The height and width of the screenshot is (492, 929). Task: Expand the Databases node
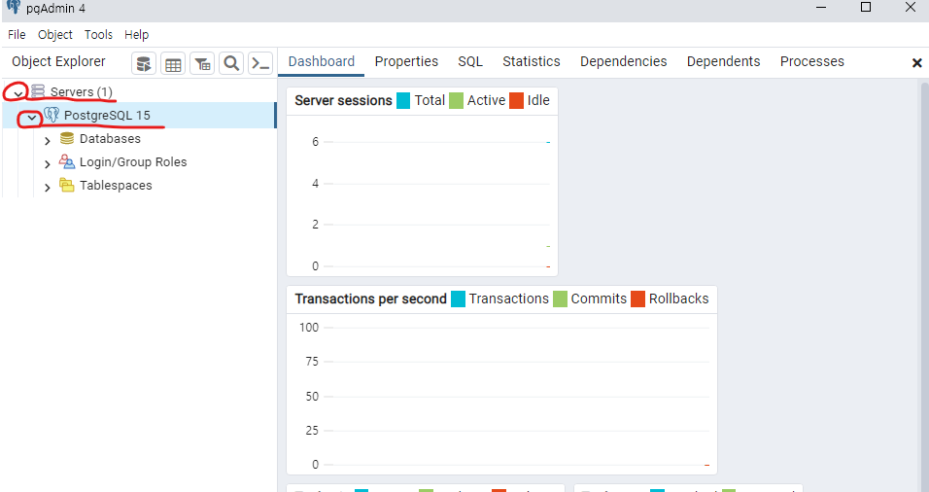click(48, 141)
